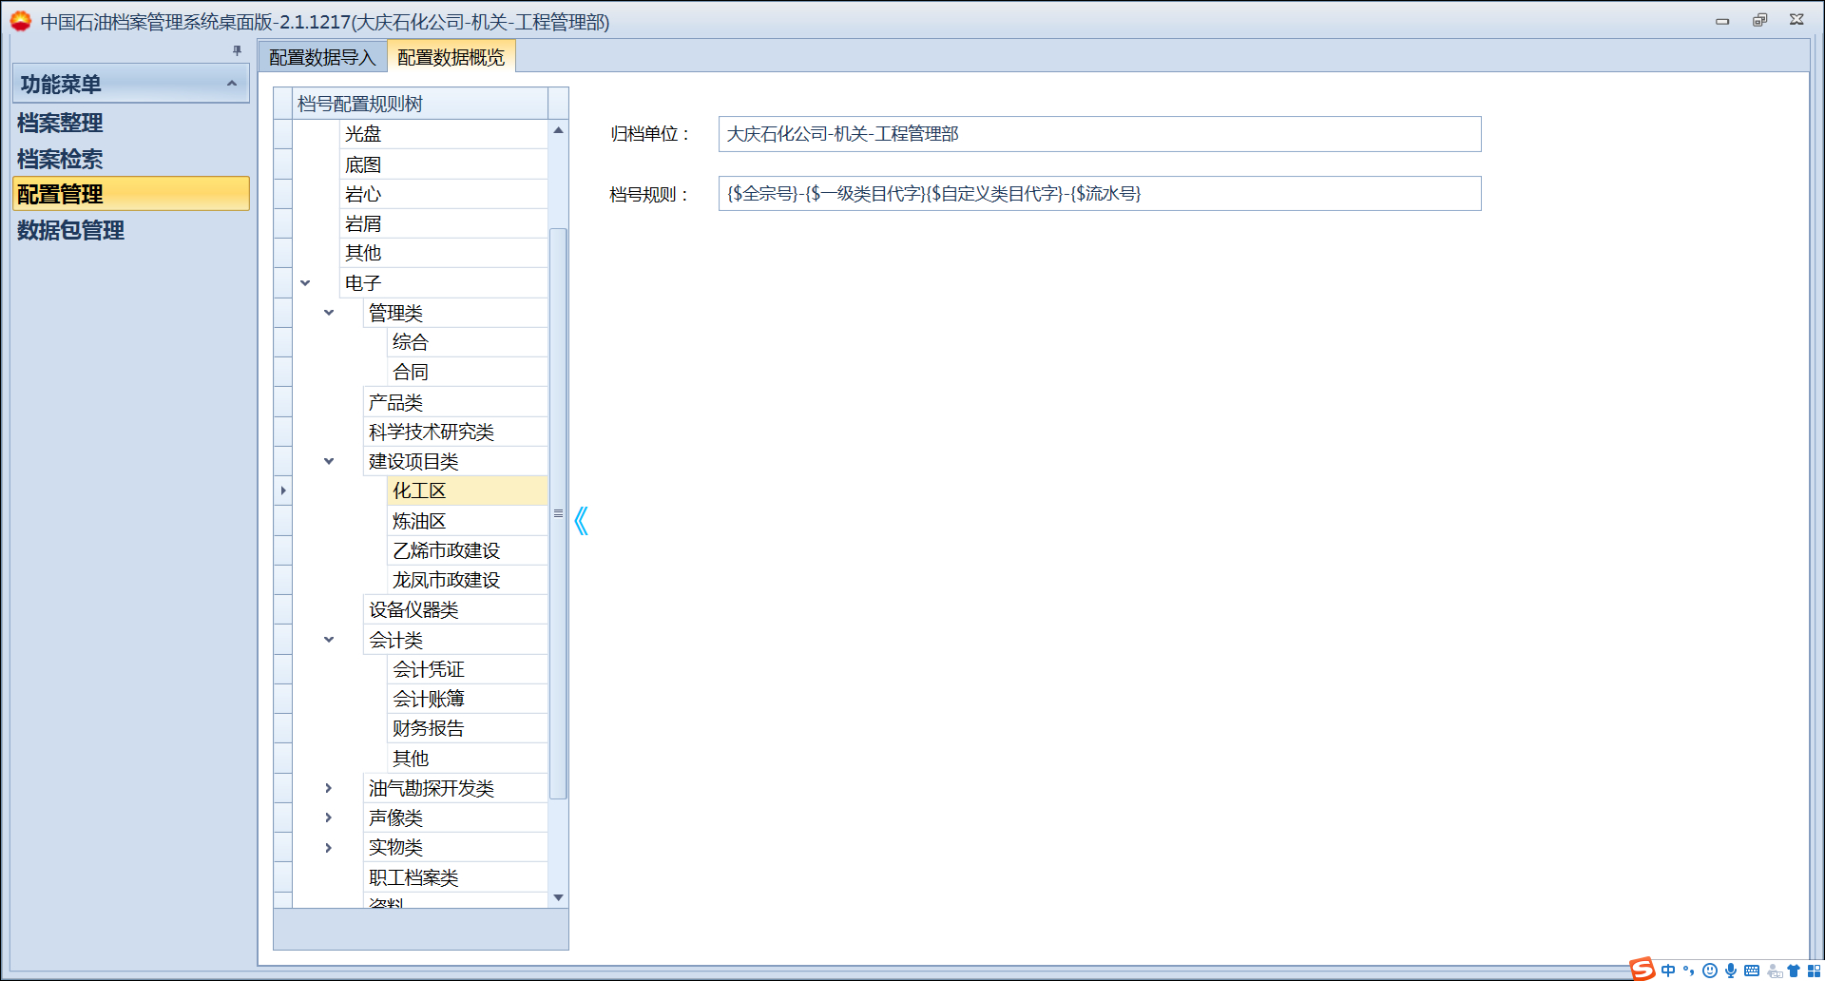Click the pin icon above the function menu
The image size is (1825, 981).
(x=238, y=50)
